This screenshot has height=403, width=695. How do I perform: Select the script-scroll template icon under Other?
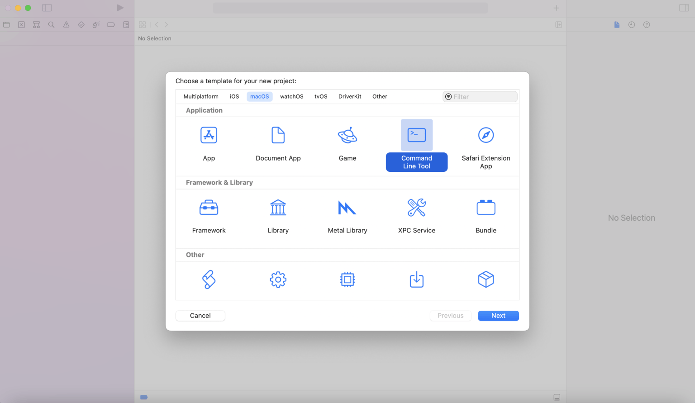[209, 280]
